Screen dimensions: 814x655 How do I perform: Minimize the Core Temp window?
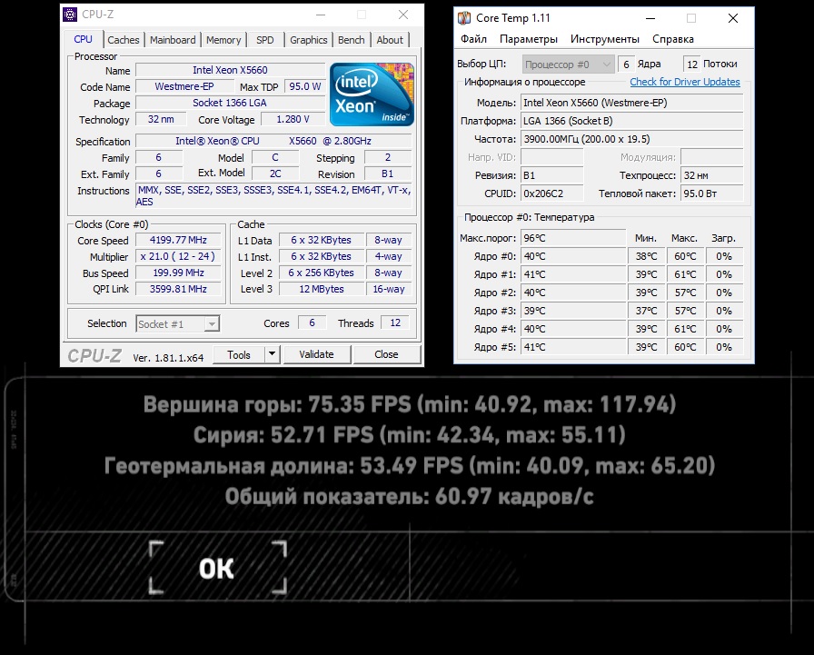650,18
